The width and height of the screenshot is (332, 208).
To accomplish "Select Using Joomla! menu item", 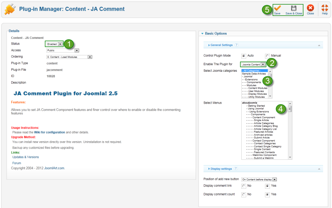I will 255,108.
